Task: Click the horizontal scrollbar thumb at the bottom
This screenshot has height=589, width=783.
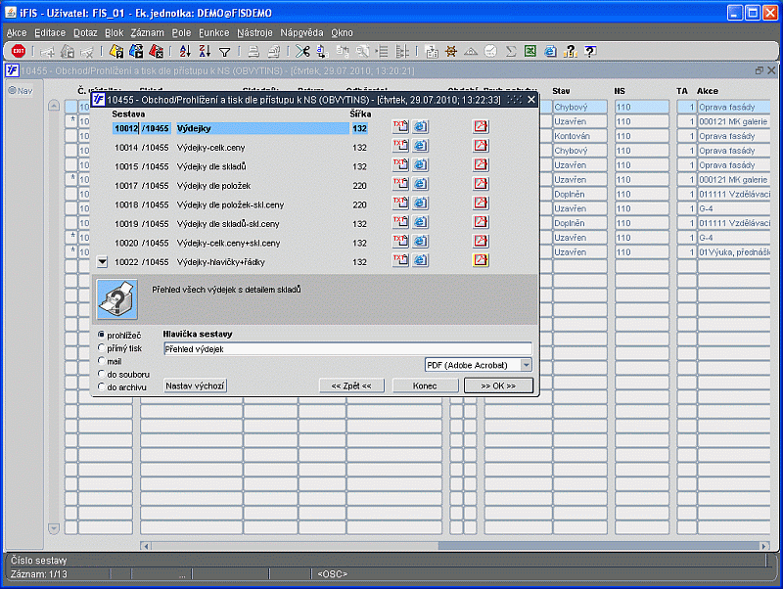Action: [599, 546]
